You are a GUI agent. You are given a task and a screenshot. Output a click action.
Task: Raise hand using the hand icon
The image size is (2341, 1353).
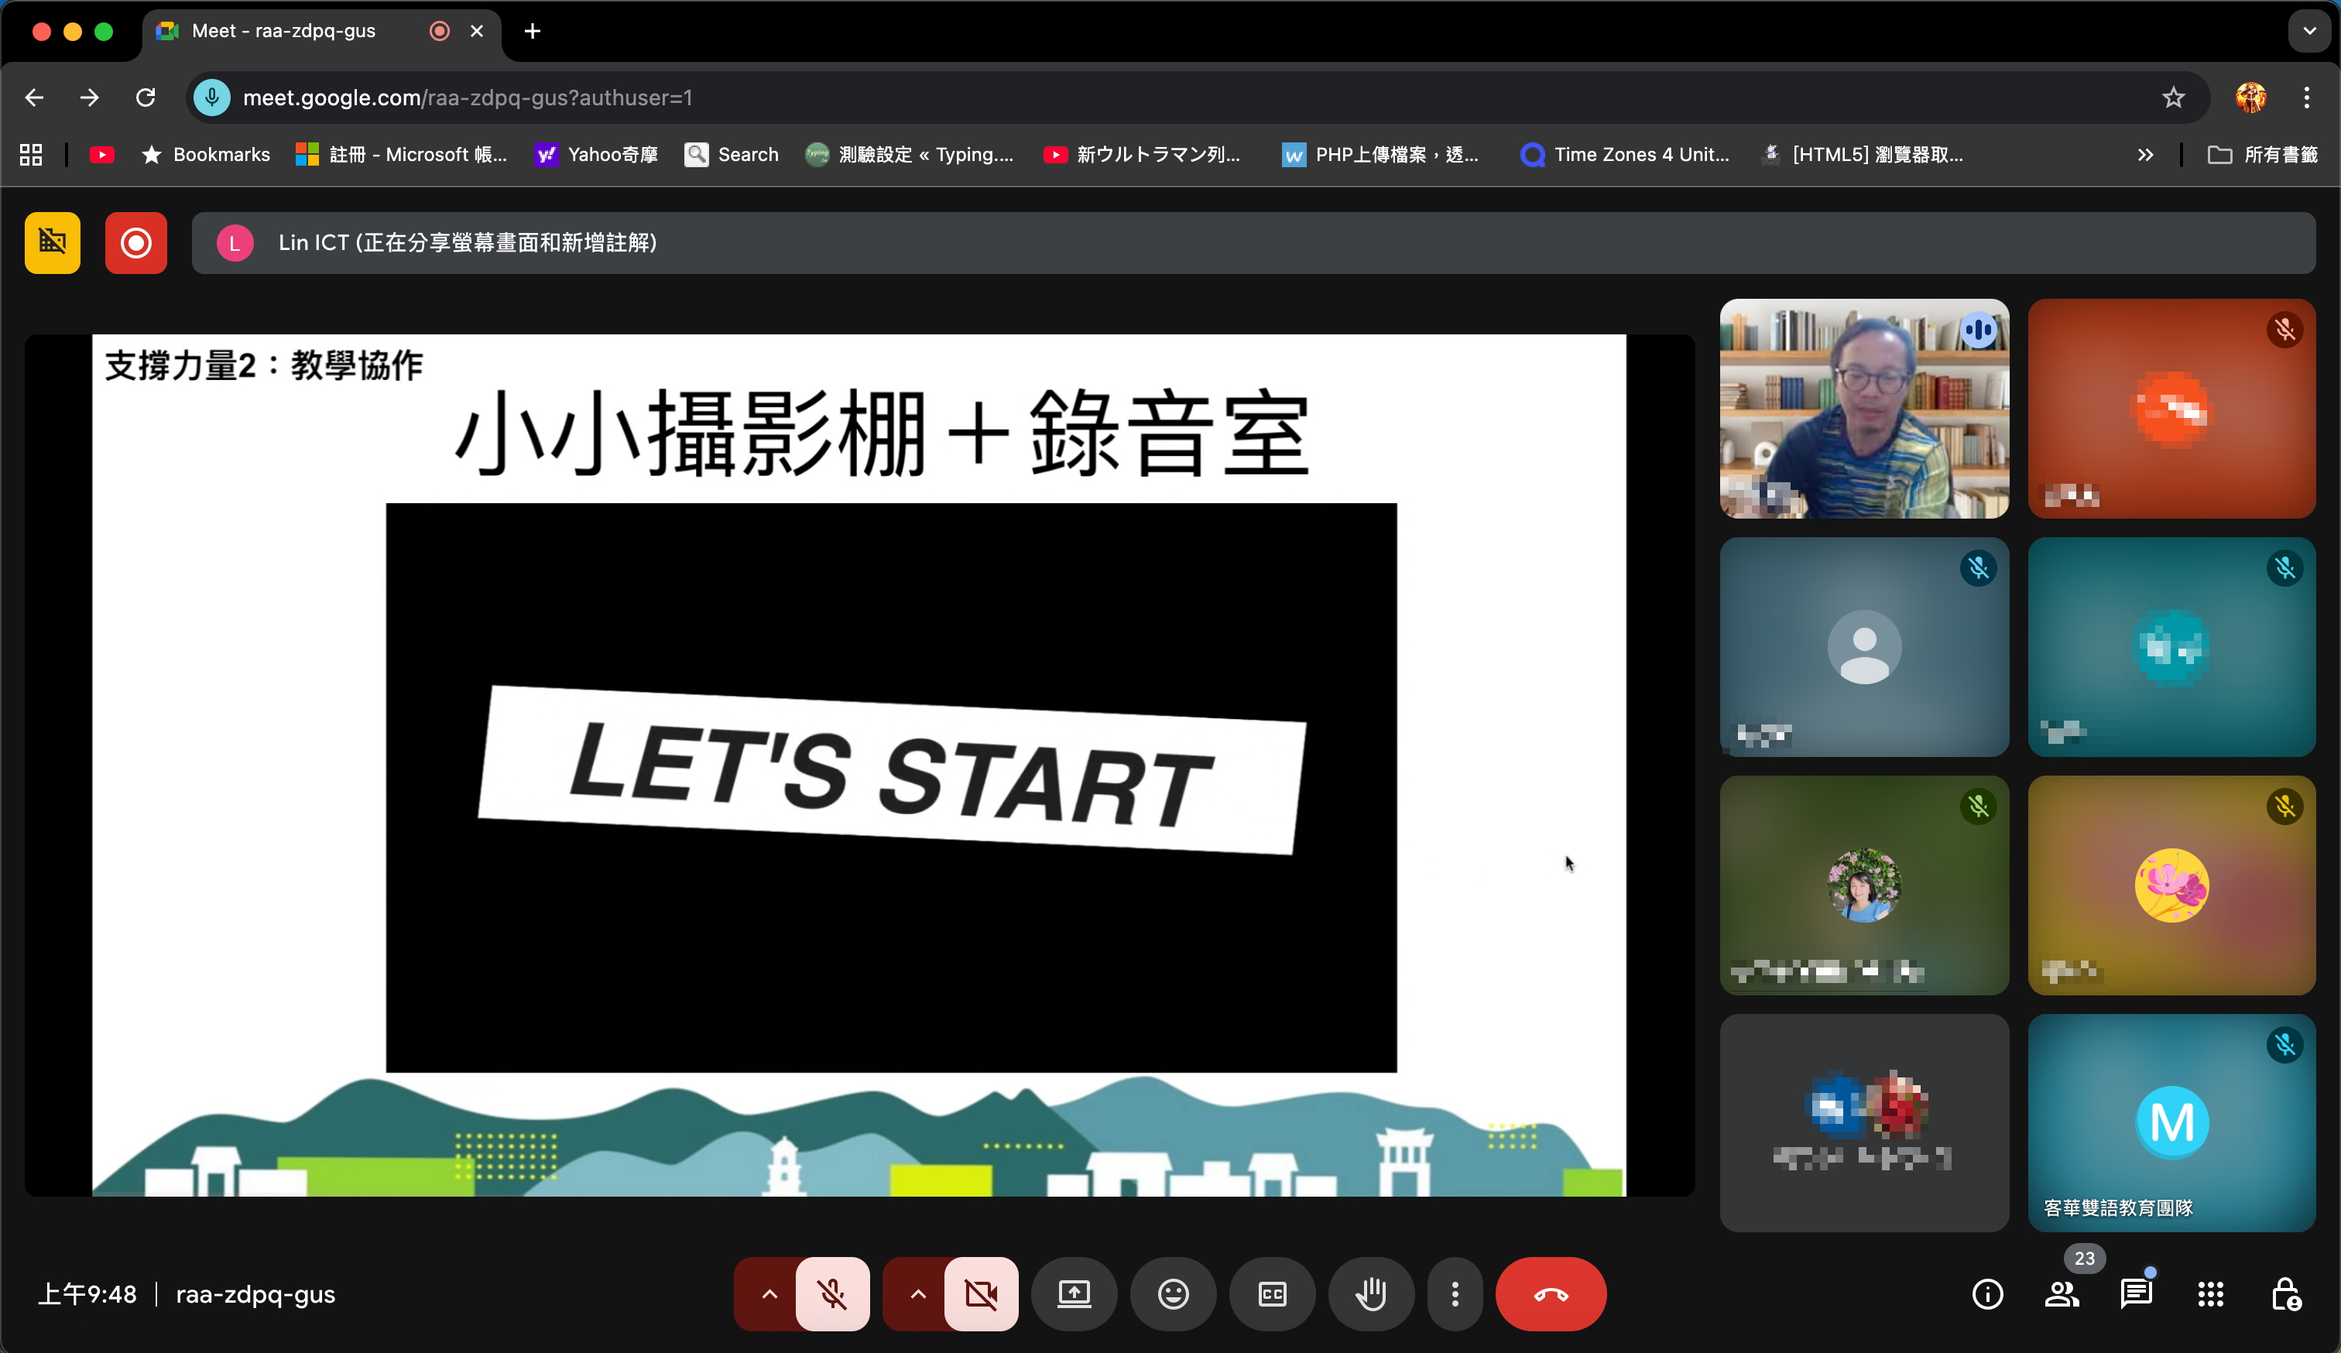pos(1371,1293)
